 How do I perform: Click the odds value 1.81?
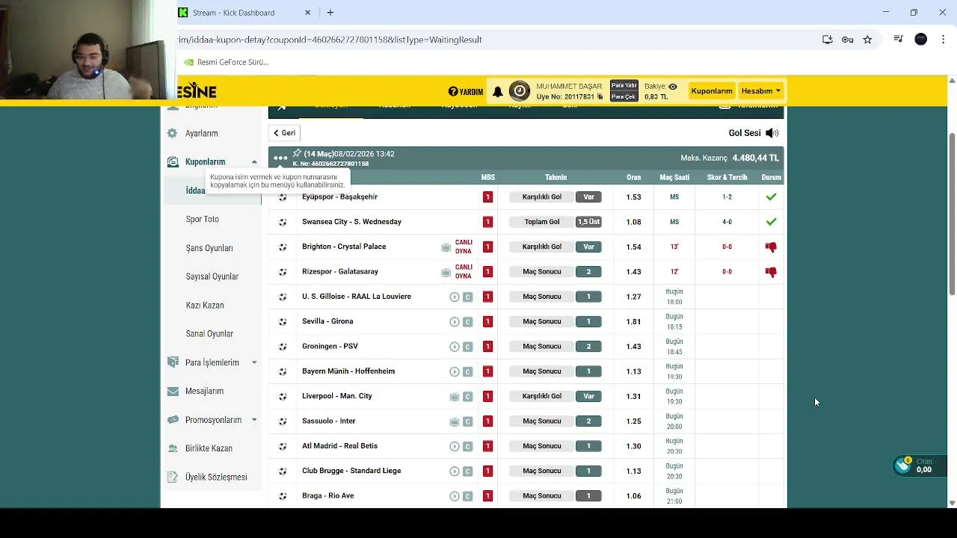[x=633, y=321]
